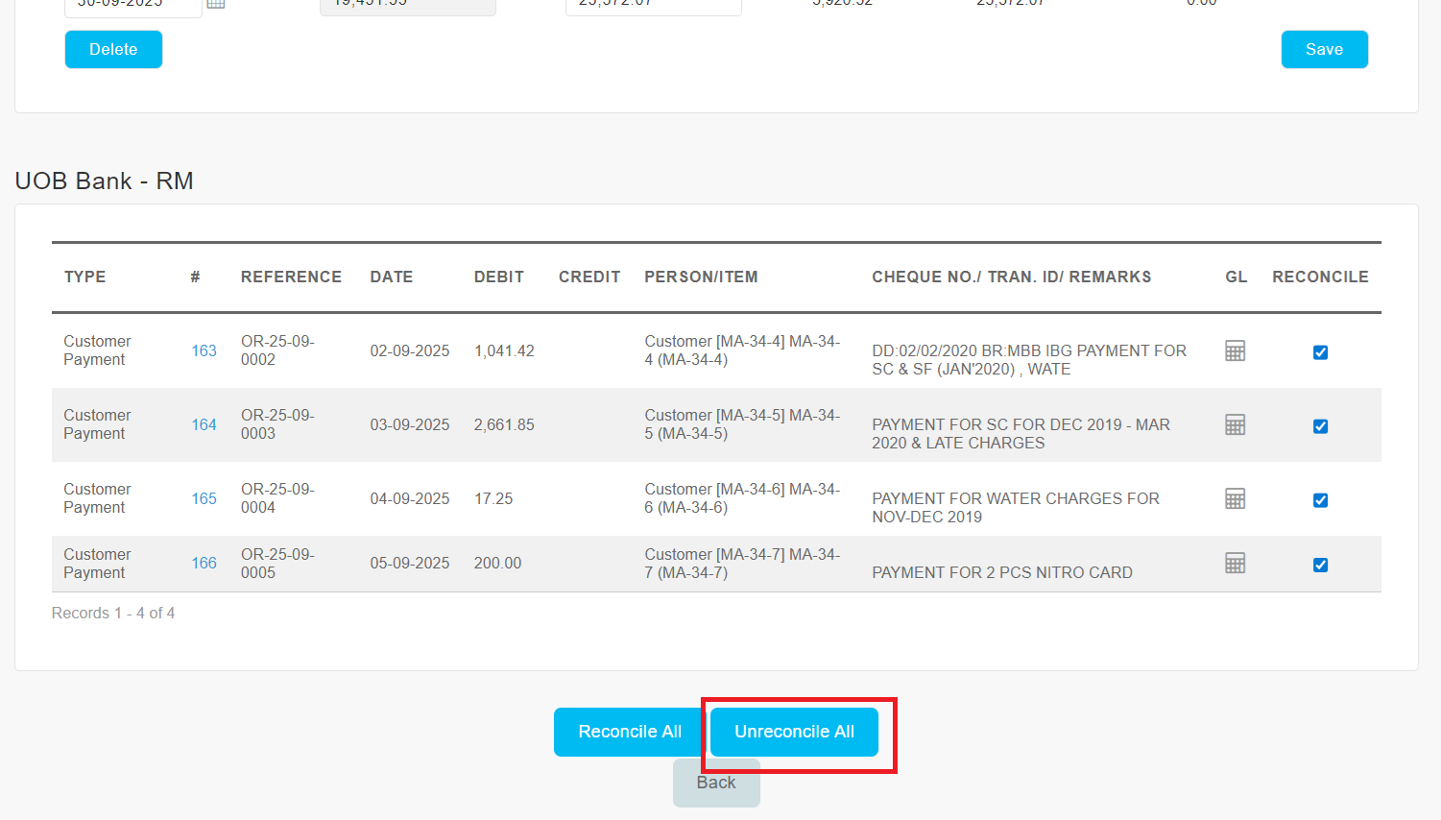Focus the 25,372.07 balance input field
The image size is (1441, 820).
tap(653, 5)
